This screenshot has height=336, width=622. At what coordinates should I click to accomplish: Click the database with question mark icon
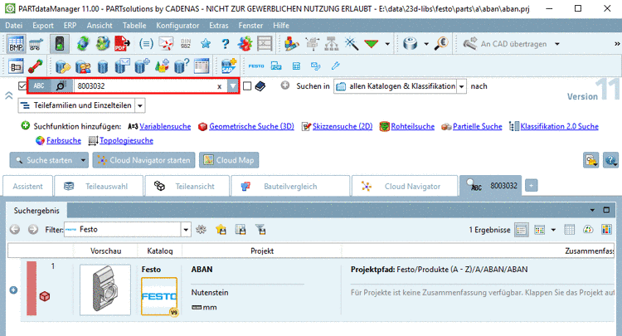point(182,66)
